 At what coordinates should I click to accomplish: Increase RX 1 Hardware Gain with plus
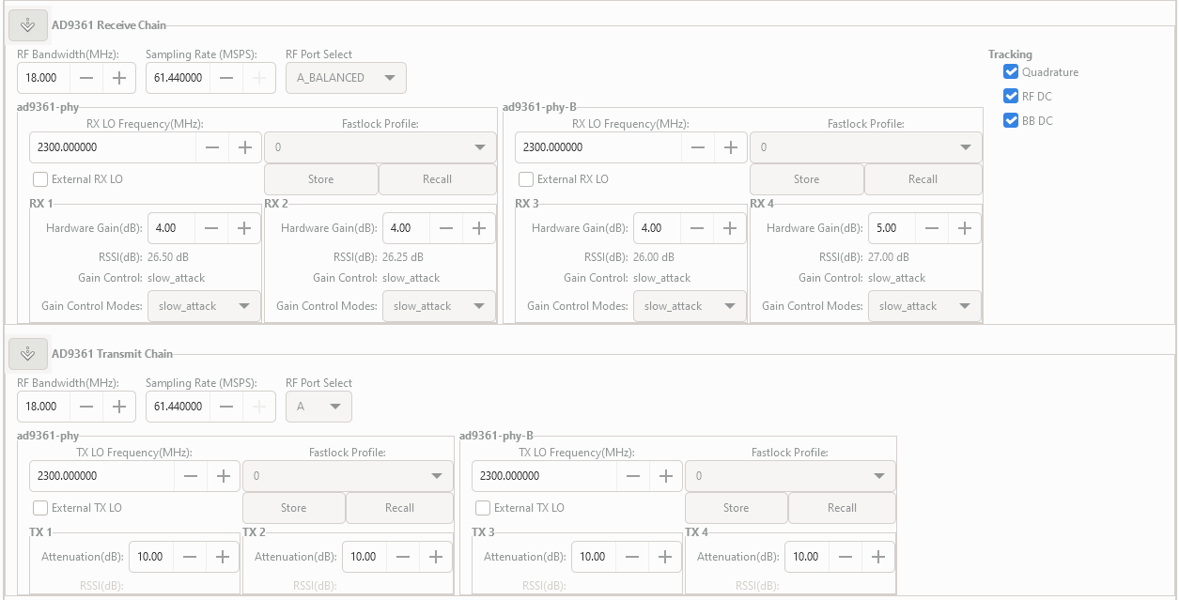(244, 228)
